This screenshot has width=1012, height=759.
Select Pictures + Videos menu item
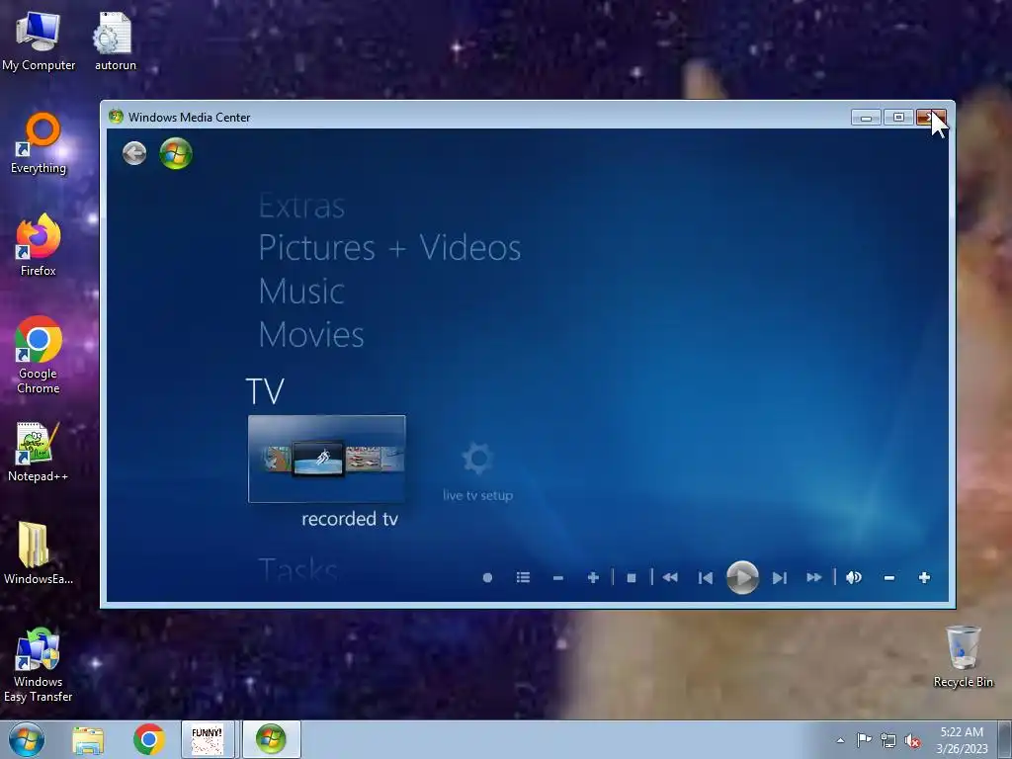389,248
